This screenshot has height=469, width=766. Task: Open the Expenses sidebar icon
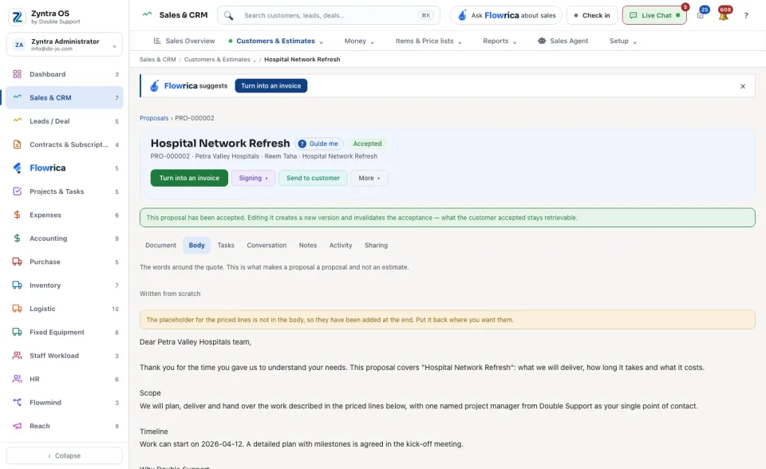pos(17,215)
